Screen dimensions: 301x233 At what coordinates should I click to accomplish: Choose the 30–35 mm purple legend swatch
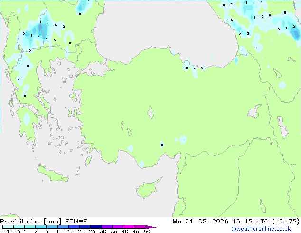[x=107, y=227]
